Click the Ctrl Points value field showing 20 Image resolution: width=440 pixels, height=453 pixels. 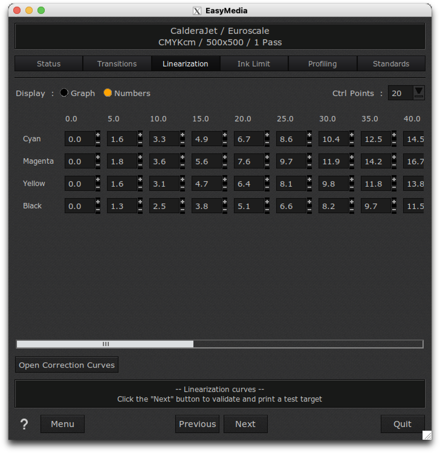tap(401, 93)
